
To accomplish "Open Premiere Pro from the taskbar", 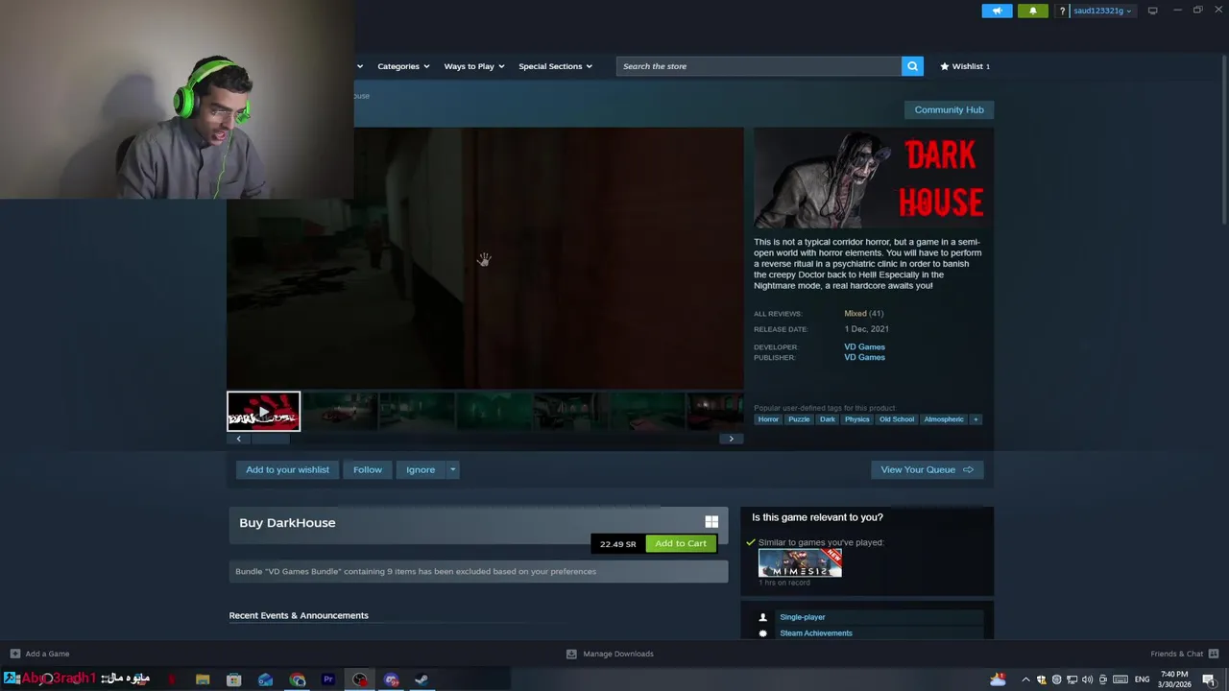I will 328,679.
